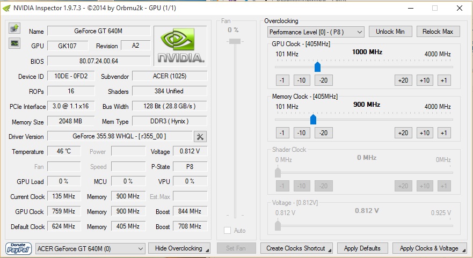Increase GPU Clock by 10 MHz
473x258 pixels.
(x=425, y=80)
